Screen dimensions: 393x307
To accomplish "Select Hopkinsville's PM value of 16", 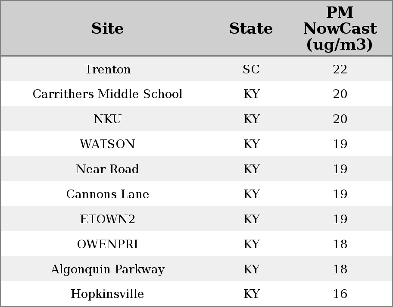I will coord(340,294).
